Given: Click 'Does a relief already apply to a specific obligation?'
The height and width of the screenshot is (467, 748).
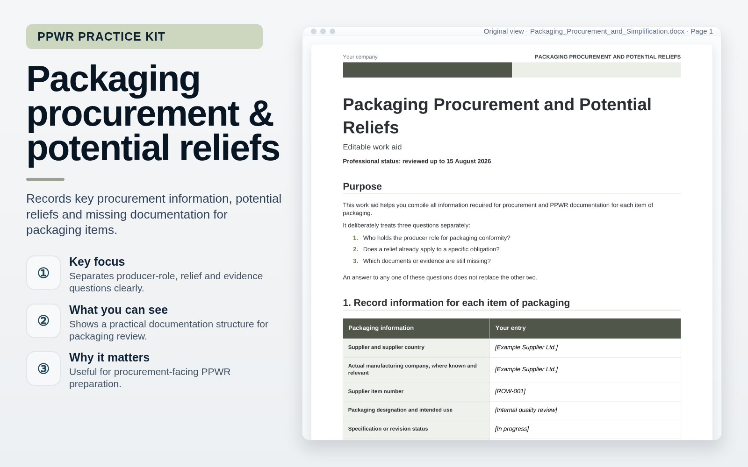Looking at the screenshot, I should click(431, 249).
